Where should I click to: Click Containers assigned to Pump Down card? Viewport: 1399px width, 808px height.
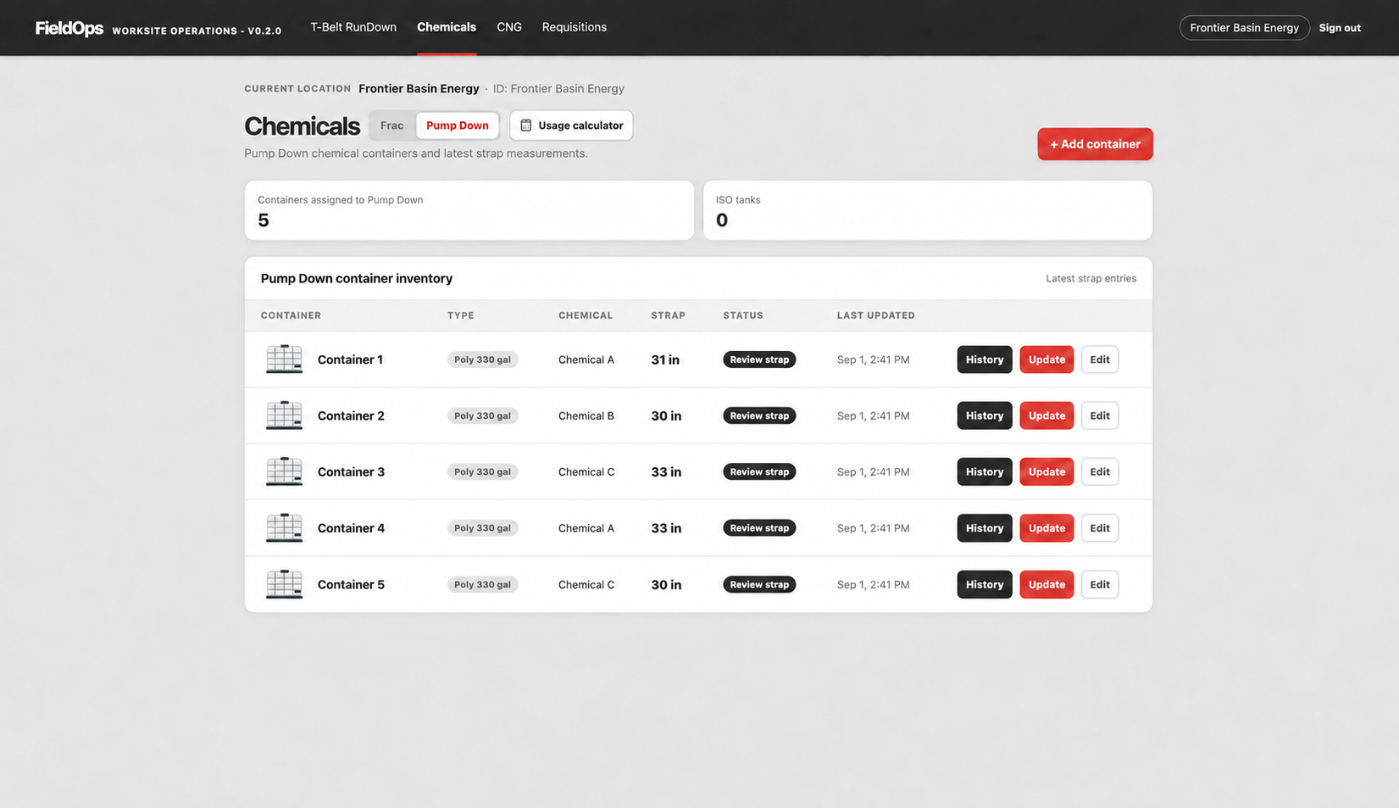(x=469, y=210)
